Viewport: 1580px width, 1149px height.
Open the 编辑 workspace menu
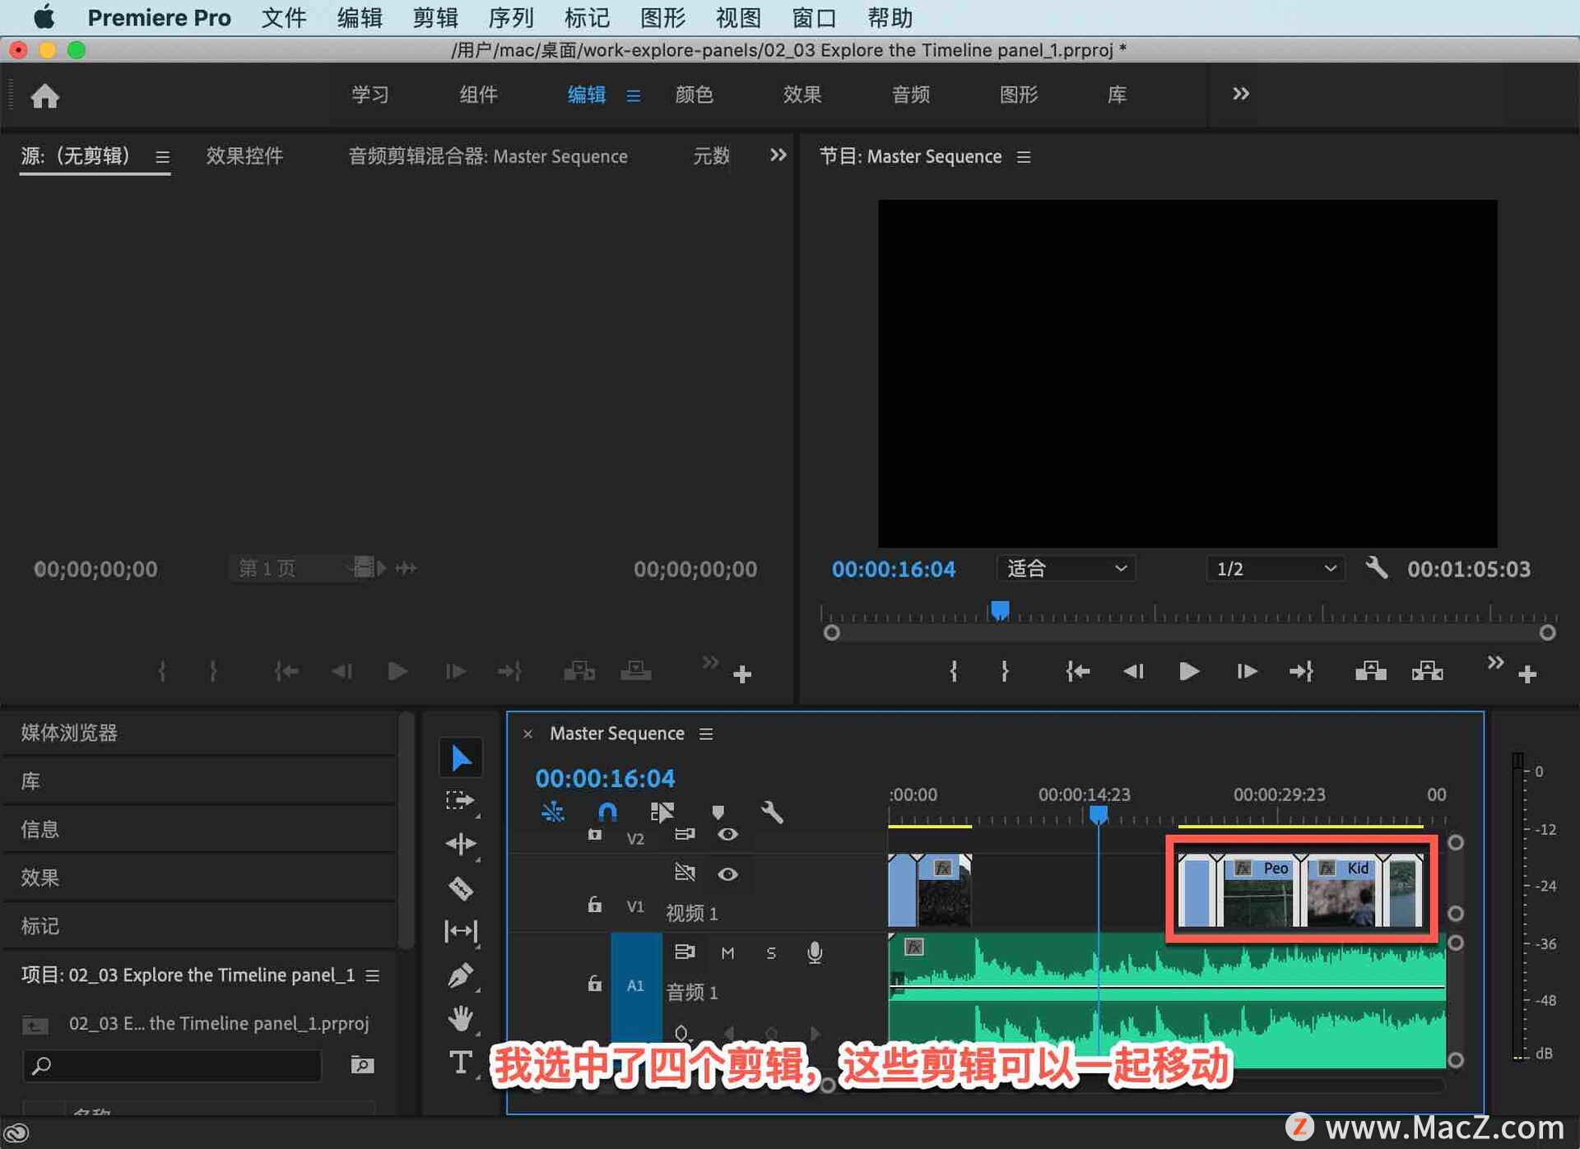click(x=633, y=95)
